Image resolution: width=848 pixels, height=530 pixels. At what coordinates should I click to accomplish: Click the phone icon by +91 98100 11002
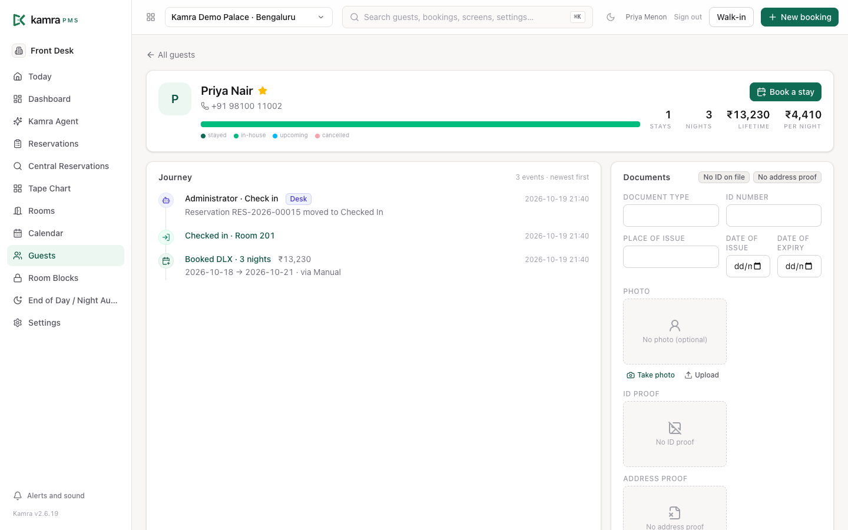click(205, 106)
